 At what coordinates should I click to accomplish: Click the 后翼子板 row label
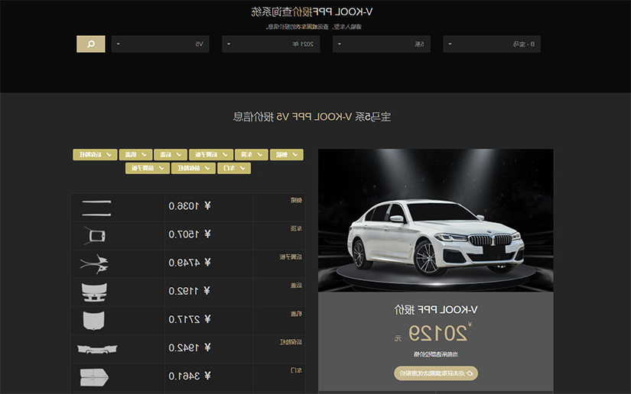(x=291, y=257)
